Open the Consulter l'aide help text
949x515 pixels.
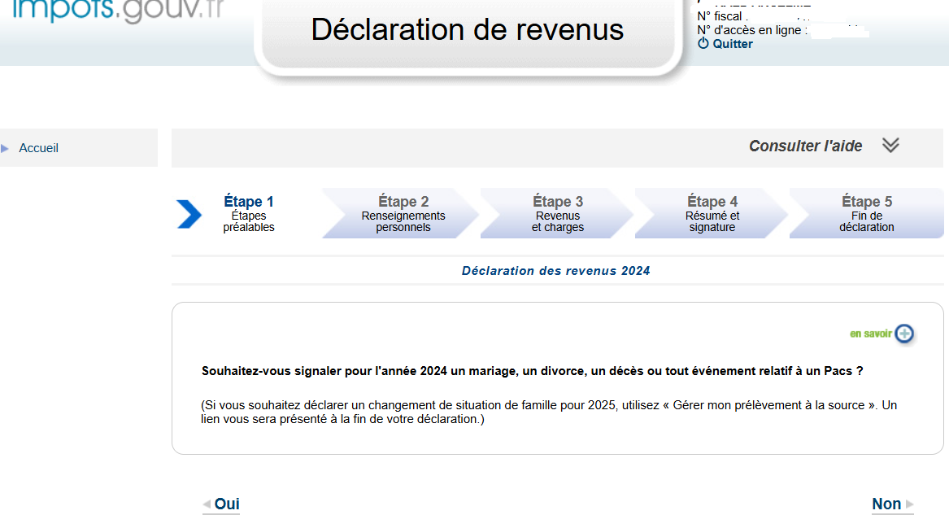(x=805, y=146)
